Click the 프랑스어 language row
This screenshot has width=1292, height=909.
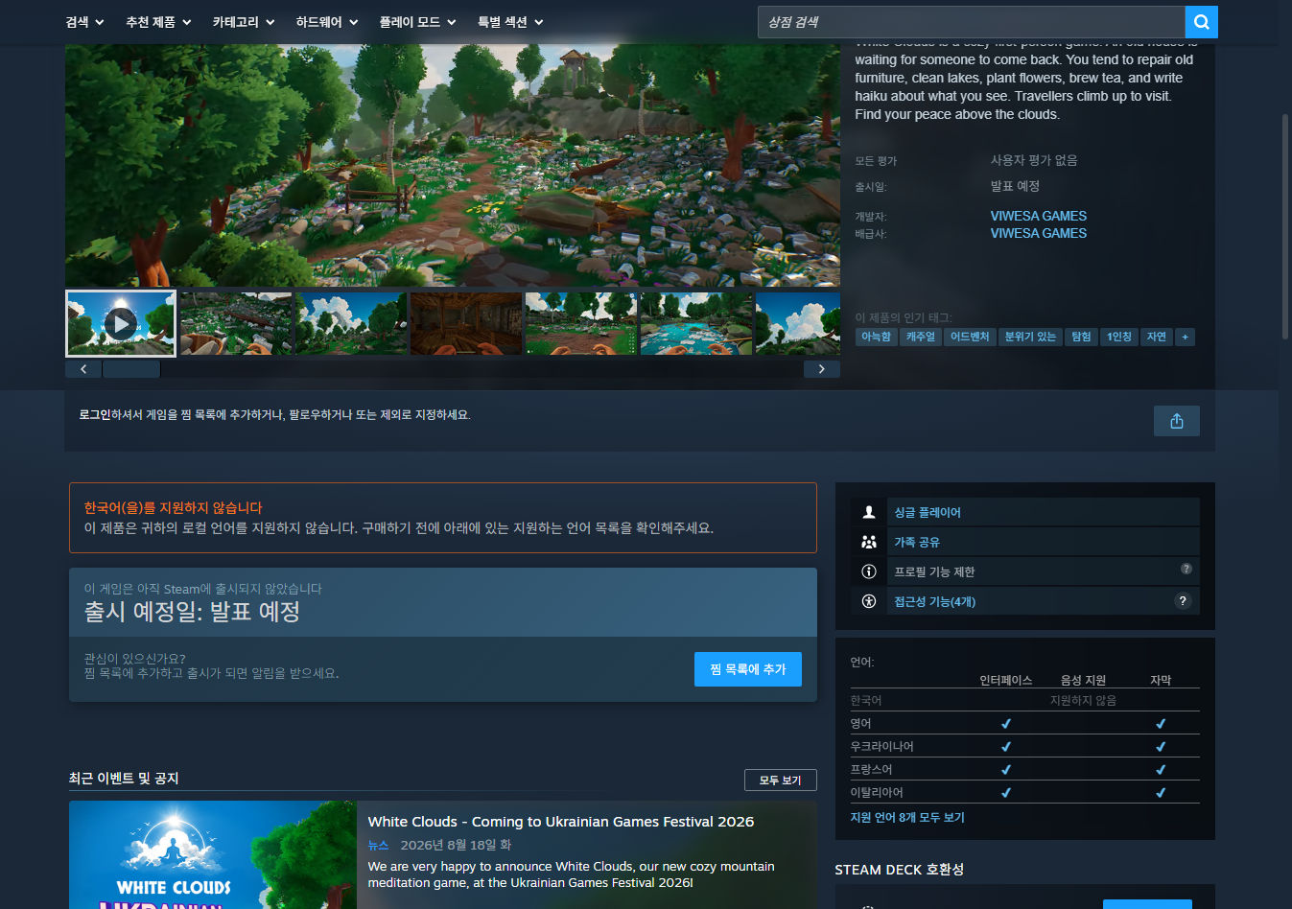tap(1024, 769)
